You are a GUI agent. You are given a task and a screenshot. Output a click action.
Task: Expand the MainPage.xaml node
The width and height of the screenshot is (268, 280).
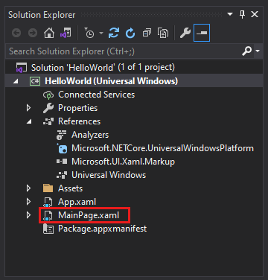pyautogui.click(x=29, y=215)
